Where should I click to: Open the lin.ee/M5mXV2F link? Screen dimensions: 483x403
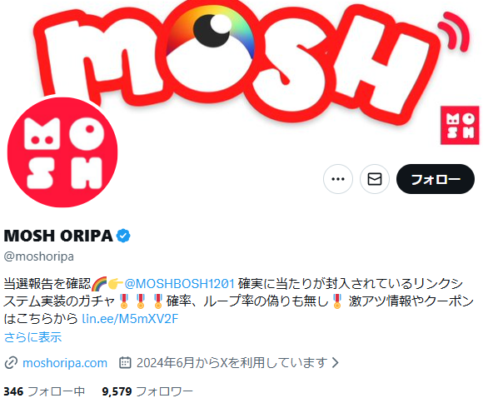[x=130, y=319]
